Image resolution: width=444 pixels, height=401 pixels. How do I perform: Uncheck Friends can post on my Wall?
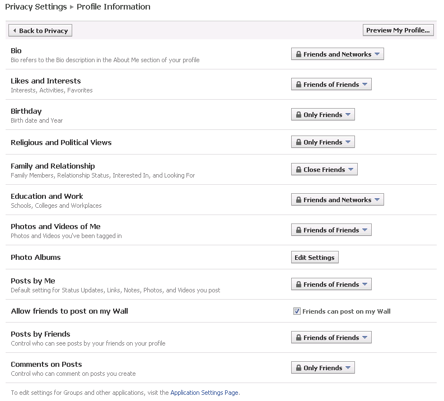297,311
